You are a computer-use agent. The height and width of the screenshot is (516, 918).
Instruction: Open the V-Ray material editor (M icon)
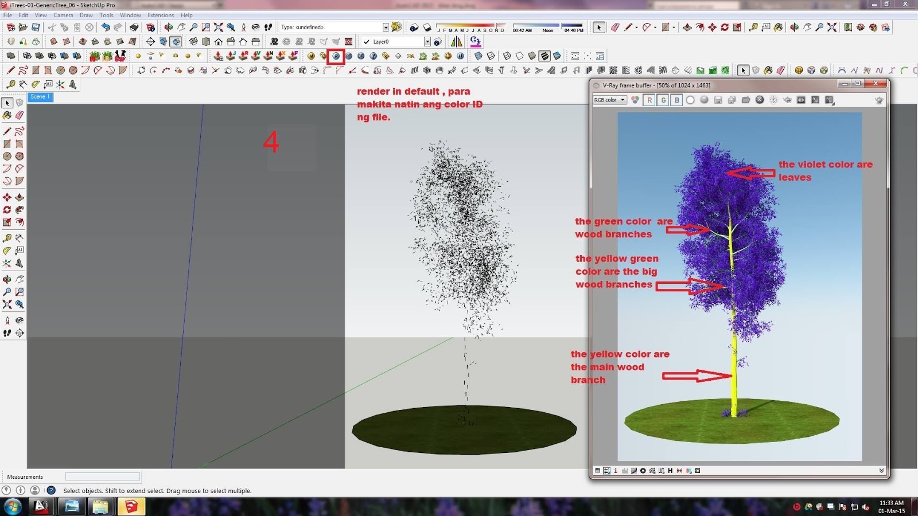(x=311, y=56)
